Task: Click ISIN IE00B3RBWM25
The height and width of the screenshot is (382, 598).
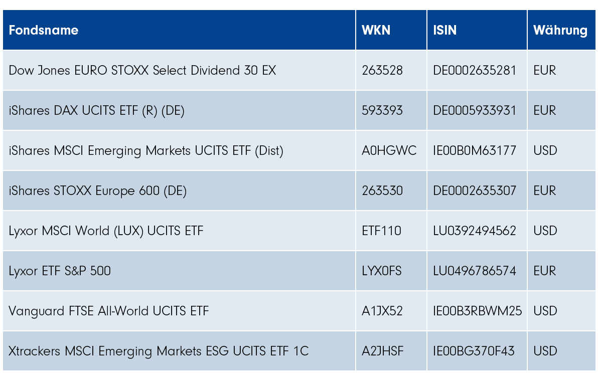Action: coord(477,311)
